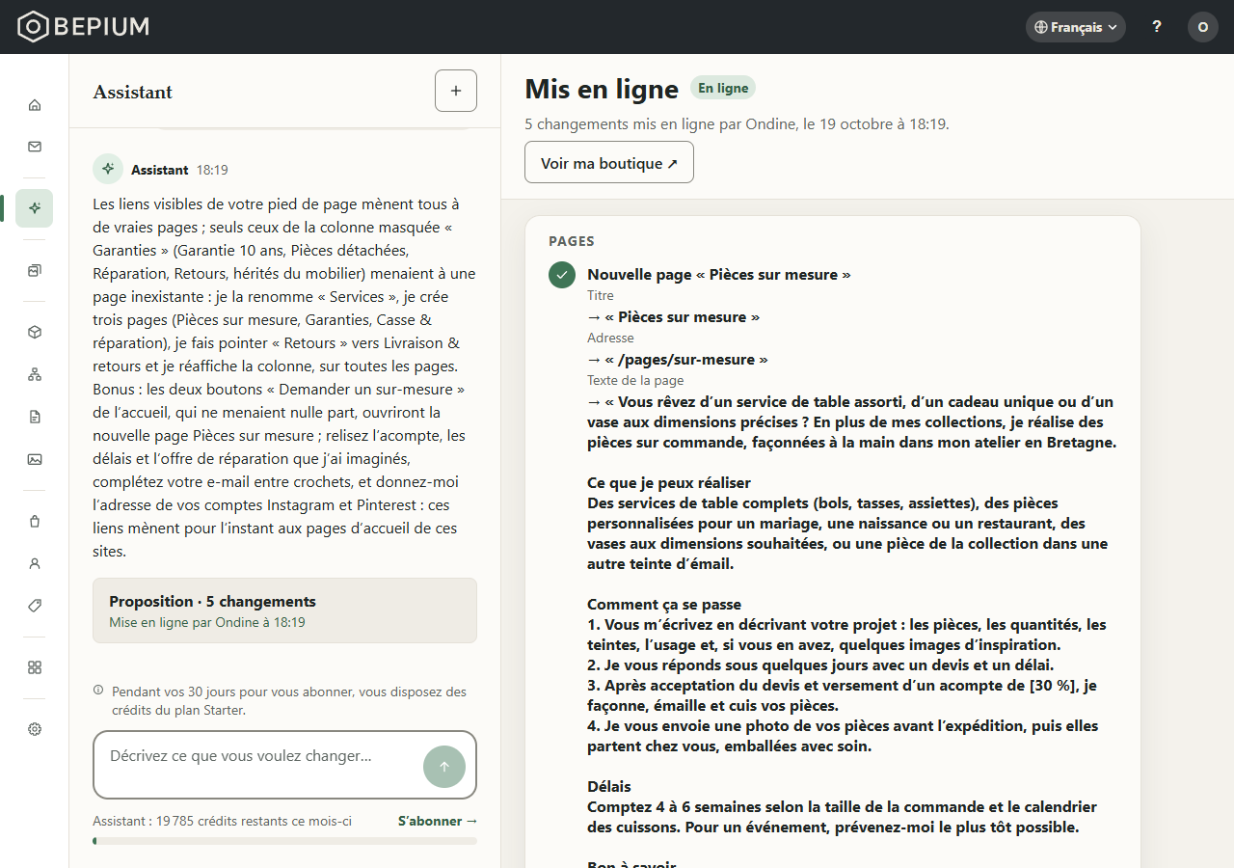
Task: Click the Assistant avatar icon beside the 18:19 message
Action: tap(108, 169)
